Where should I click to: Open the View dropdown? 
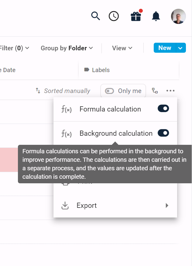(x=122, y=48)
